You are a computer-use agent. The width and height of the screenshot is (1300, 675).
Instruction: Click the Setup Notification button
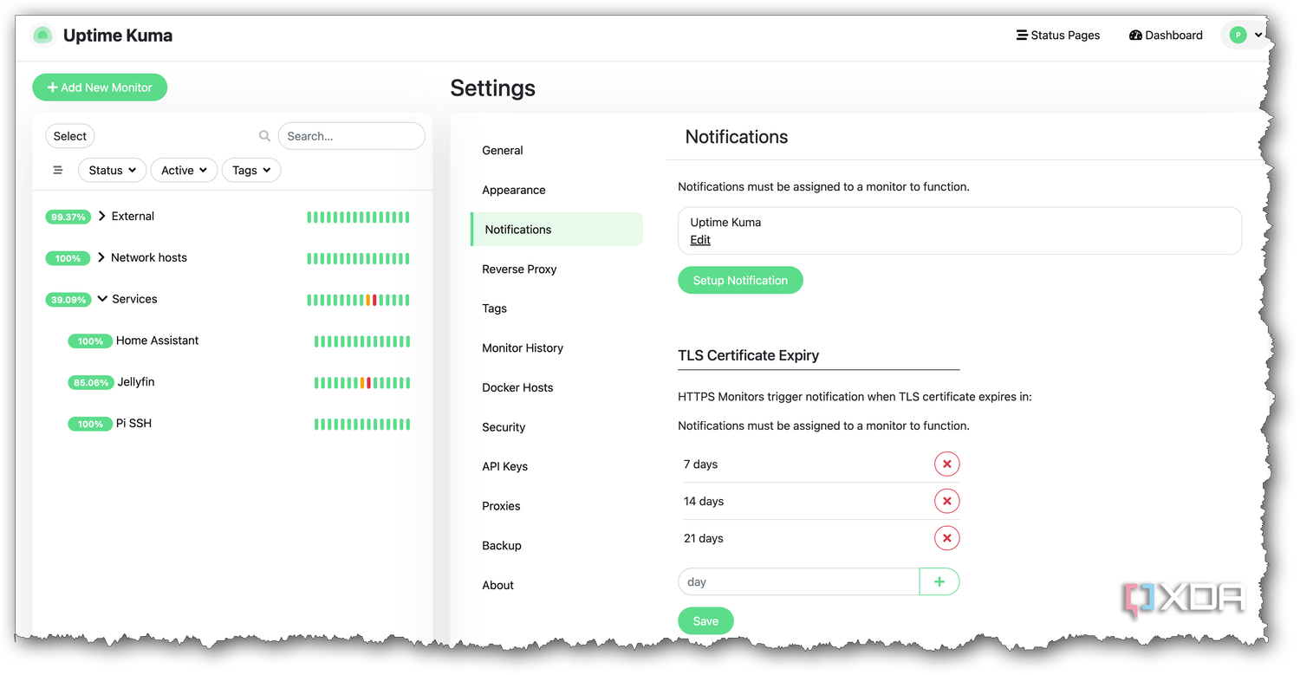pyautogui.click(x=740, y=281)
